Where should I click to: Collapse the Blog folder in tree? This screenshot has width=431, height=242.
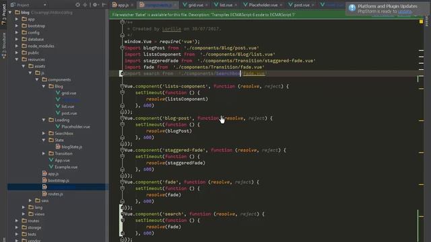point(44,87)
